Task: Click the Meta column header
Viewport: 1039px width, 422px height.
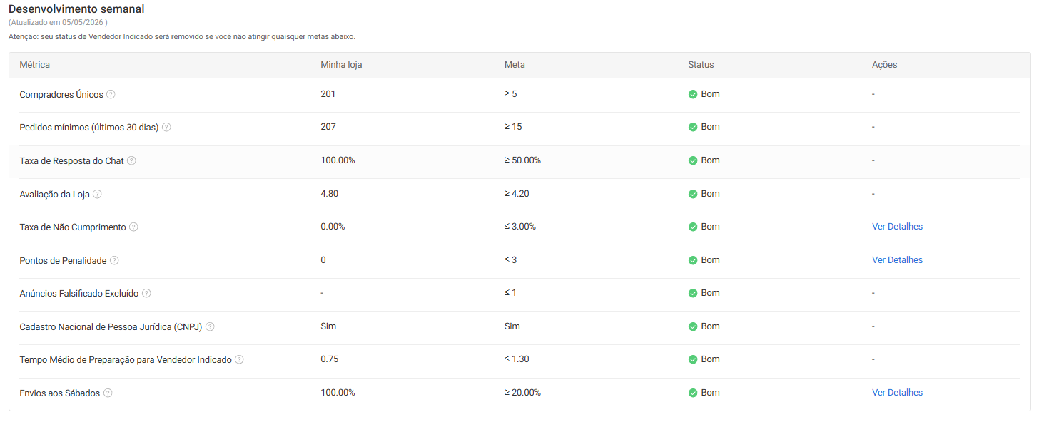Action: tap(515, 65)
